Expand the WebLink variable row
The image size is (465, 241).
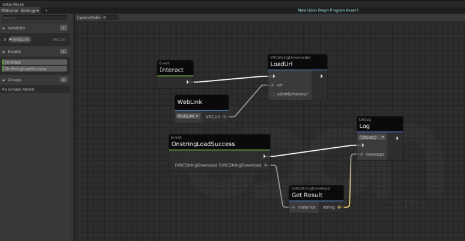[x=5, y=40]
